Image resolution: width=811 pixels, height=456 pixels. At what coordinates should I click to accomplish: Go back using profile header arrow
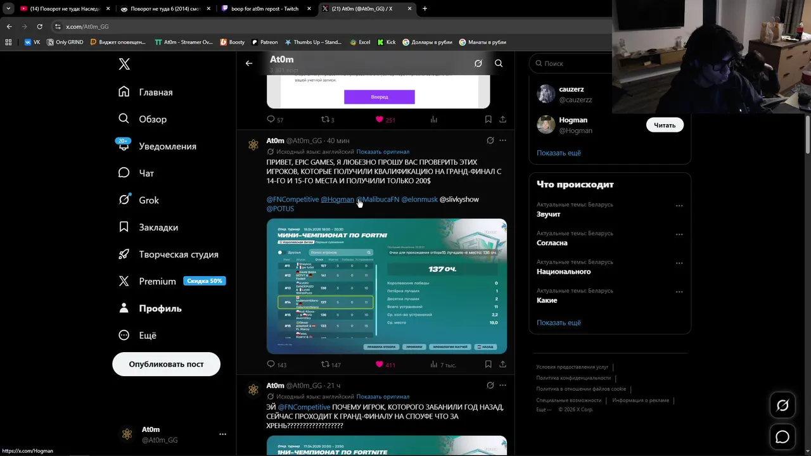(x=249, y=63)
